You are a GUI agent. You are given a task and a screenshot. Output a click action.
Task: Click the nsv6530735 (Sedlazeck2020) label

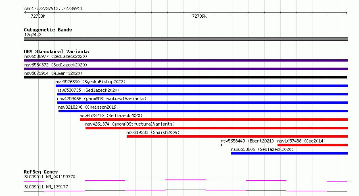click(88, 90)
